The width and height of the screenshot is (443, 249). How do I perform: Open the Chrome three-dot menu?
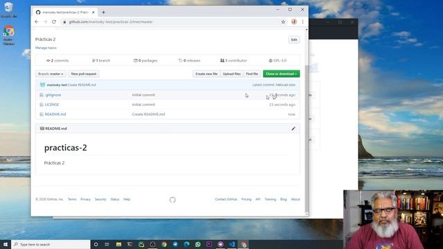pyautogui.click(x=302, y=21)
